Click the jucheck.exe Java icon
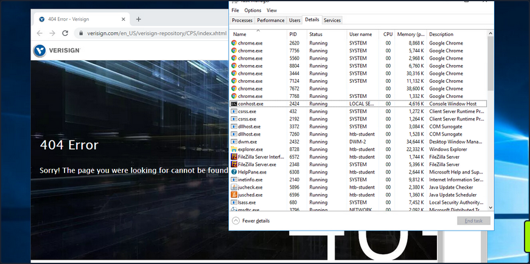The height and width of the screenshot is (264, 530). pyautogui.click(x=234, y=187)
